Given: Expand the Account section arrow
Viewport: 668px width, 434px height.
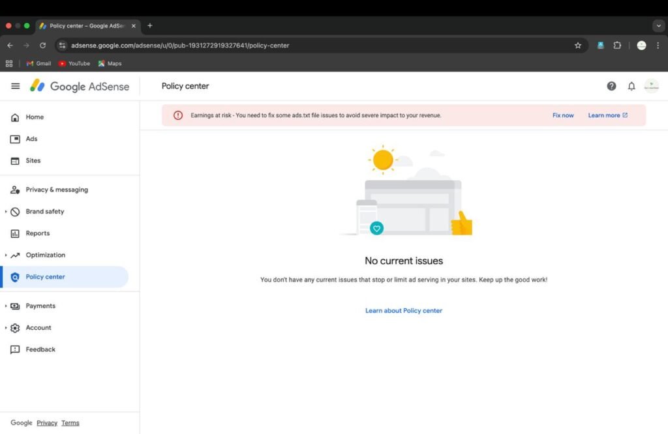Looking at the screenshot, I should tap(5, 328).
